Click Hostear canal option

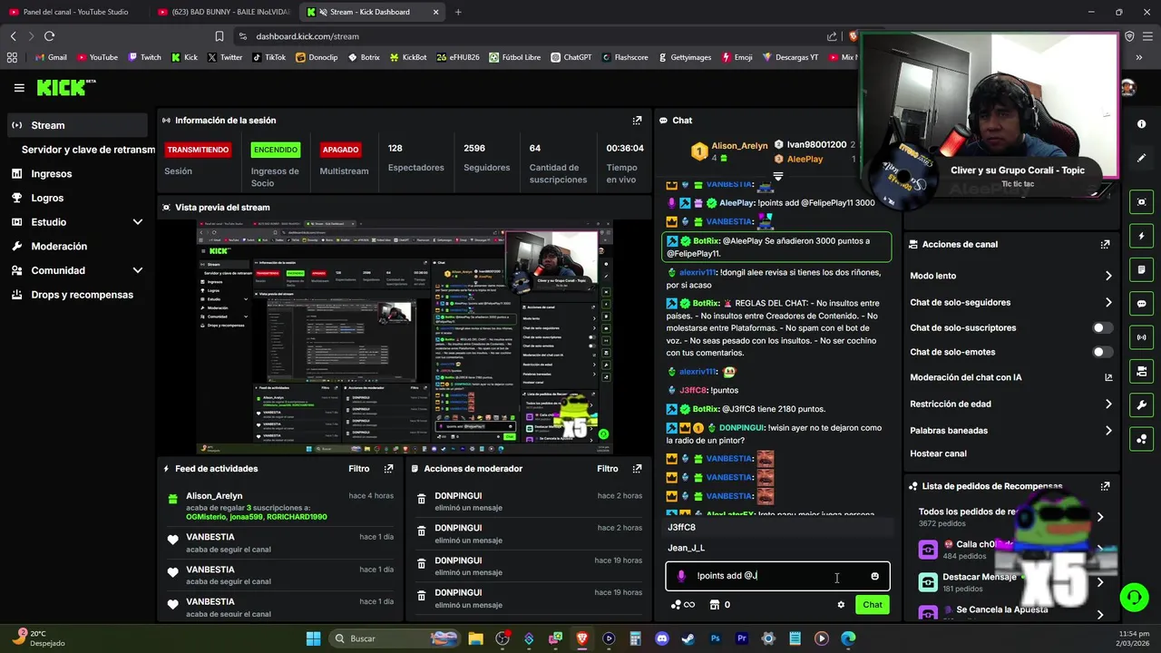pos(938,453)
